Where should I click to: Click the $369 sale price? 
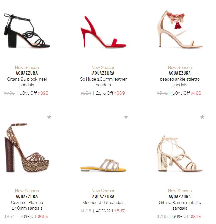point(120,93)
